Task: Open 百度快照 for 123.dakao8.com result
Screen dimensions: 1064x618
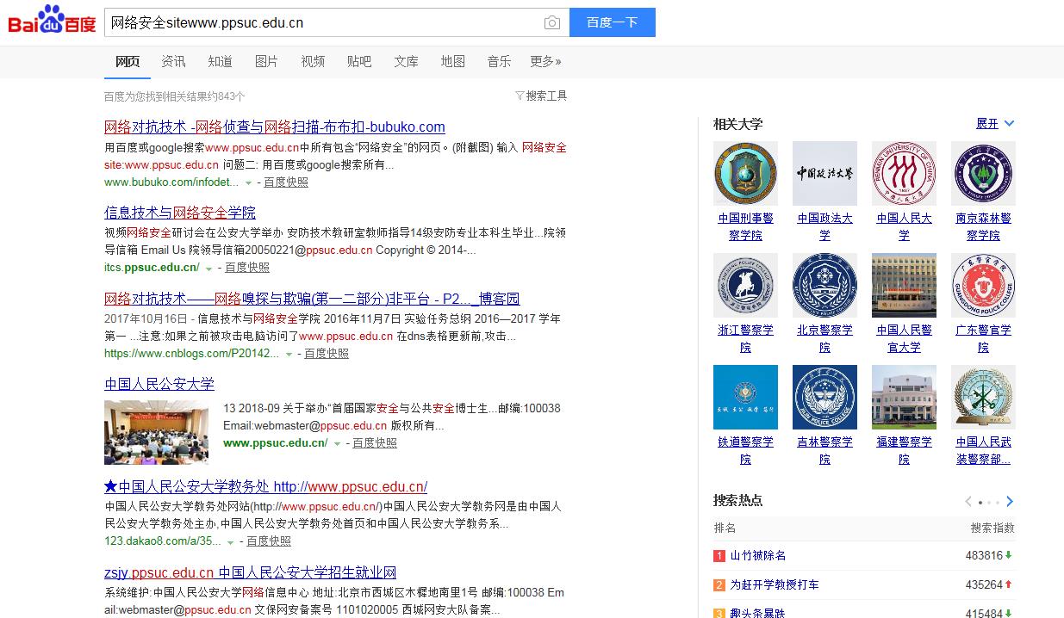Action: (269, 541)
